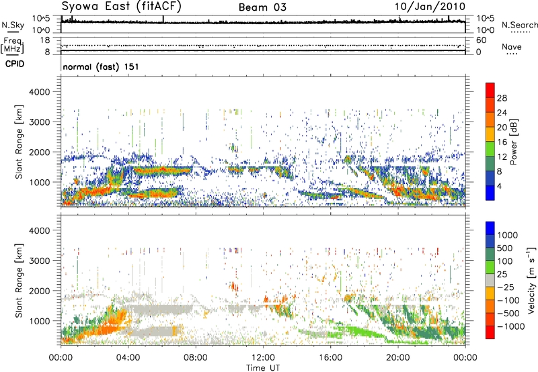Click the date '10/Jan/2010'
This screenshot has height=372, width=538.
tap(430, 7)
